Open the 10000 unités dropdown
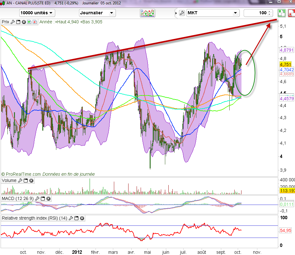This screenshot has width=295, height=255. click(x=37, y=13)
